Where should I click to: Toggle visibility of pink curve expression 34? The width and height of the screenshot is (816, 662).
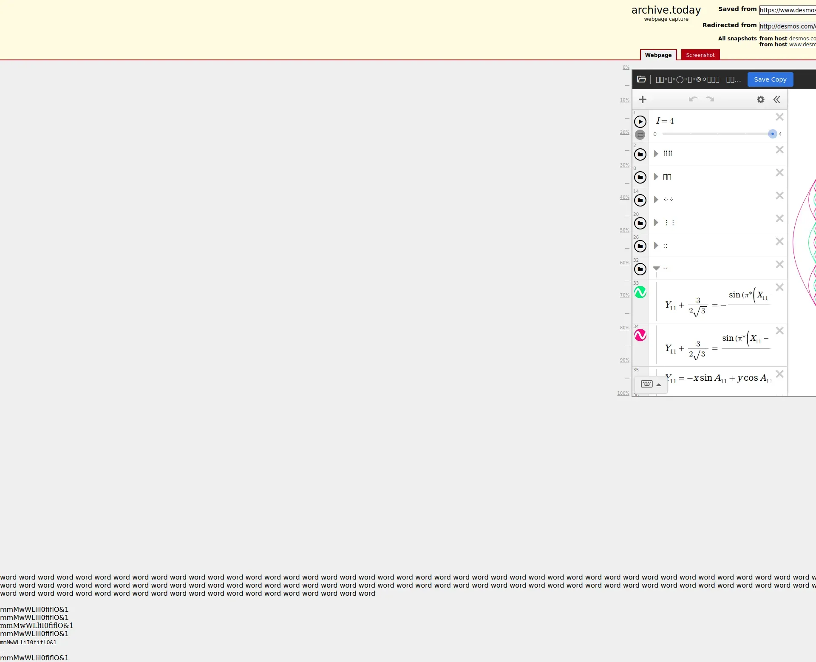point(640,336)
